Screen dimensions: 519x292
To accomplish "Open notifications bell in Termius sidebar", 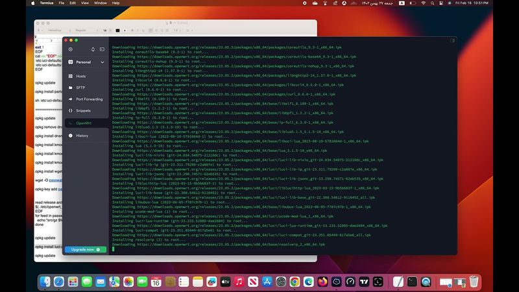I will pos(93,49).
